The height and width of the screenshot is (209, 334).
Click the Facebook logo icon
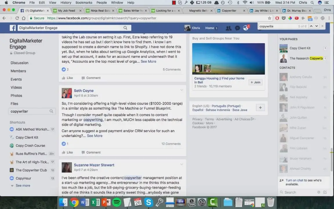coord(12,28)
